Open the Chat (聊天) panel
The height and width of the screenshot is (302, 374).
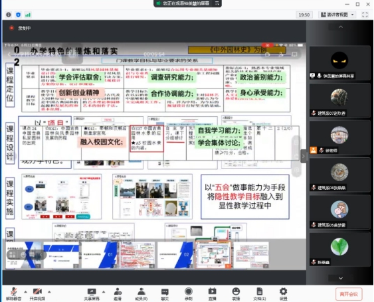click(165, 293)
